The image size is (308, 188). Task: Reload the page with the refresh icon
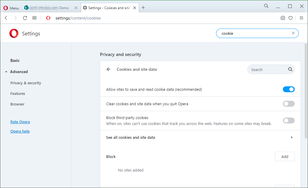point(25,18)
